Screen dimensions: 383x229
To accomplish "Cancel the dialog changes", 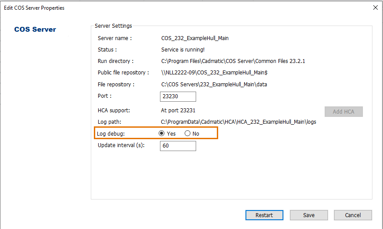I will (353, 215).
